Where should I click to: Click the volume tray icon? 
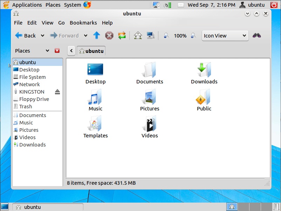(167, 5)
